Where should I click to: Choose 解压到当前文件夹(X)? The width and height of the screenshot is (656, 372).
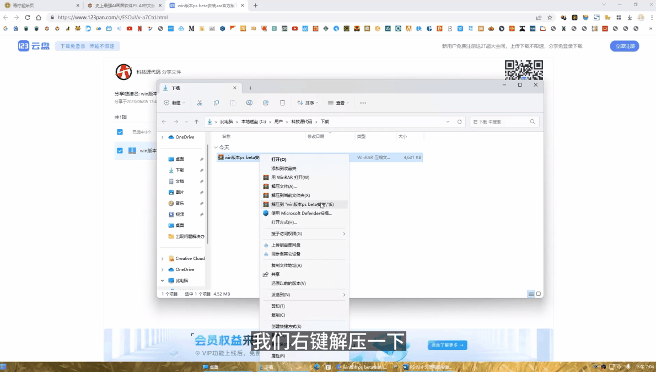(304, 195)
